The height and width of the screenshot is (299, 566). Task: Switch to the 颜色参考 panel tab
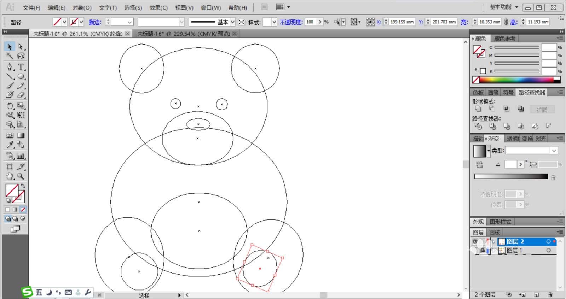pyautogui.click(x=505, y=39)
